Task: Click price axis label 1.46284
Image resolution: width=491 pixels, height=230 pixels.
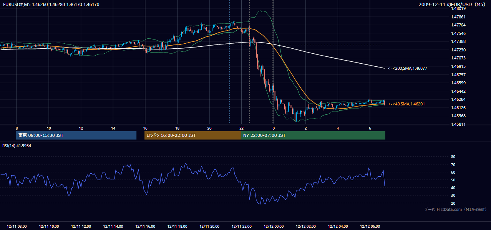Action: point(459,99)
